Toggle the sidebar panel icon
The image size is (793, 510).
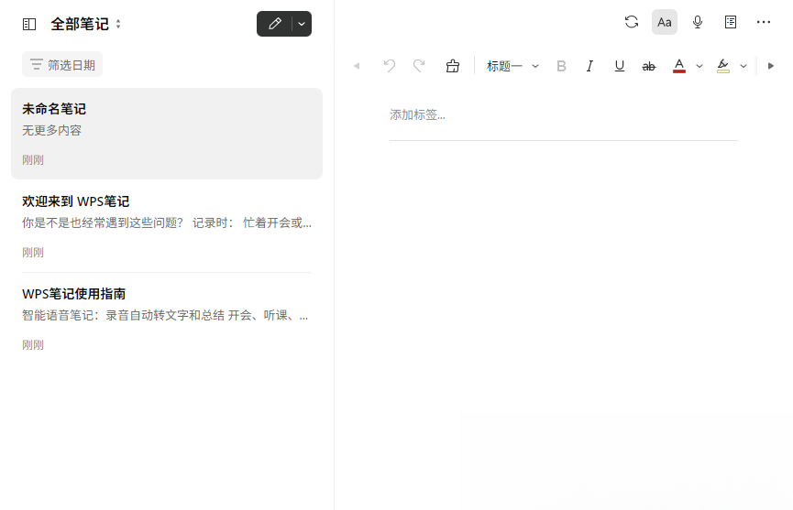[x=29, y=24]
